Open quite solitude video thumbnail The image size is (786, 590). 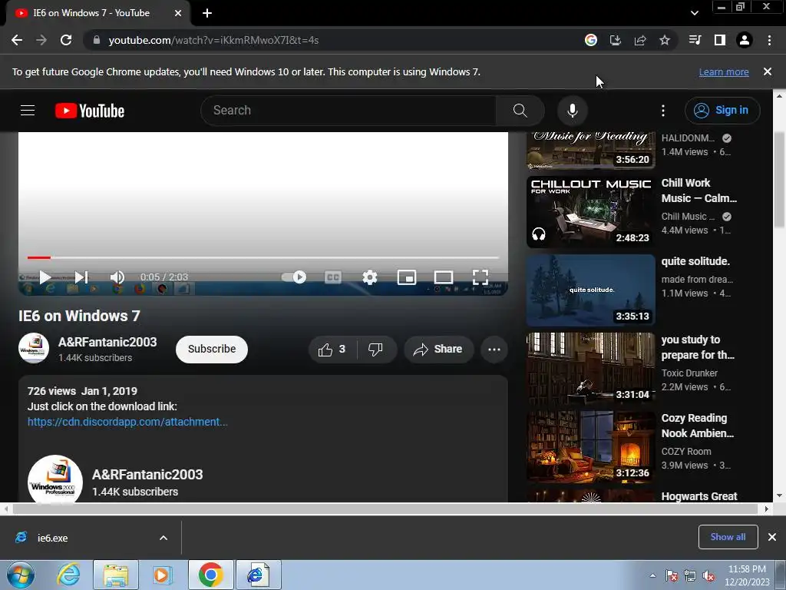click(x=591, y=290)
